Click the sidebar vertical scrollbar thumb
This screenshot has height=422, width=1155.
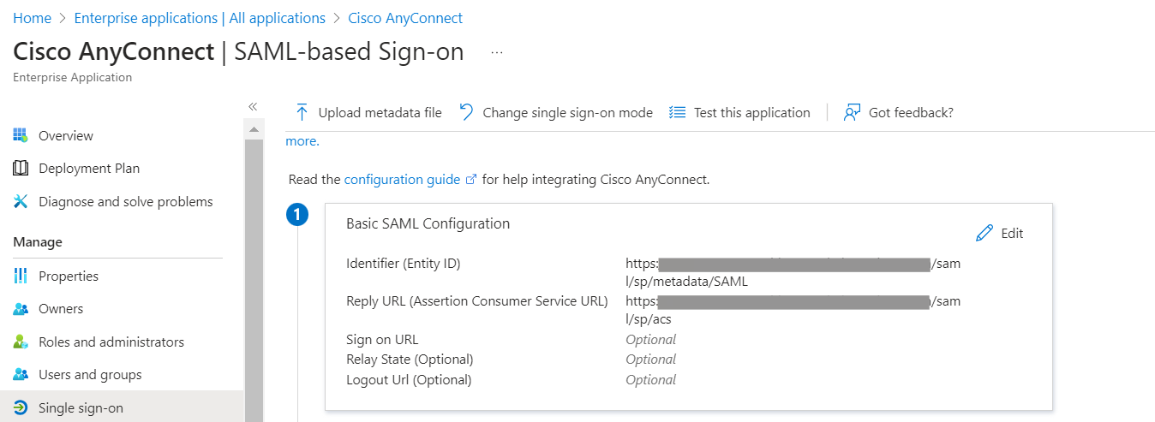coord(254,281)
